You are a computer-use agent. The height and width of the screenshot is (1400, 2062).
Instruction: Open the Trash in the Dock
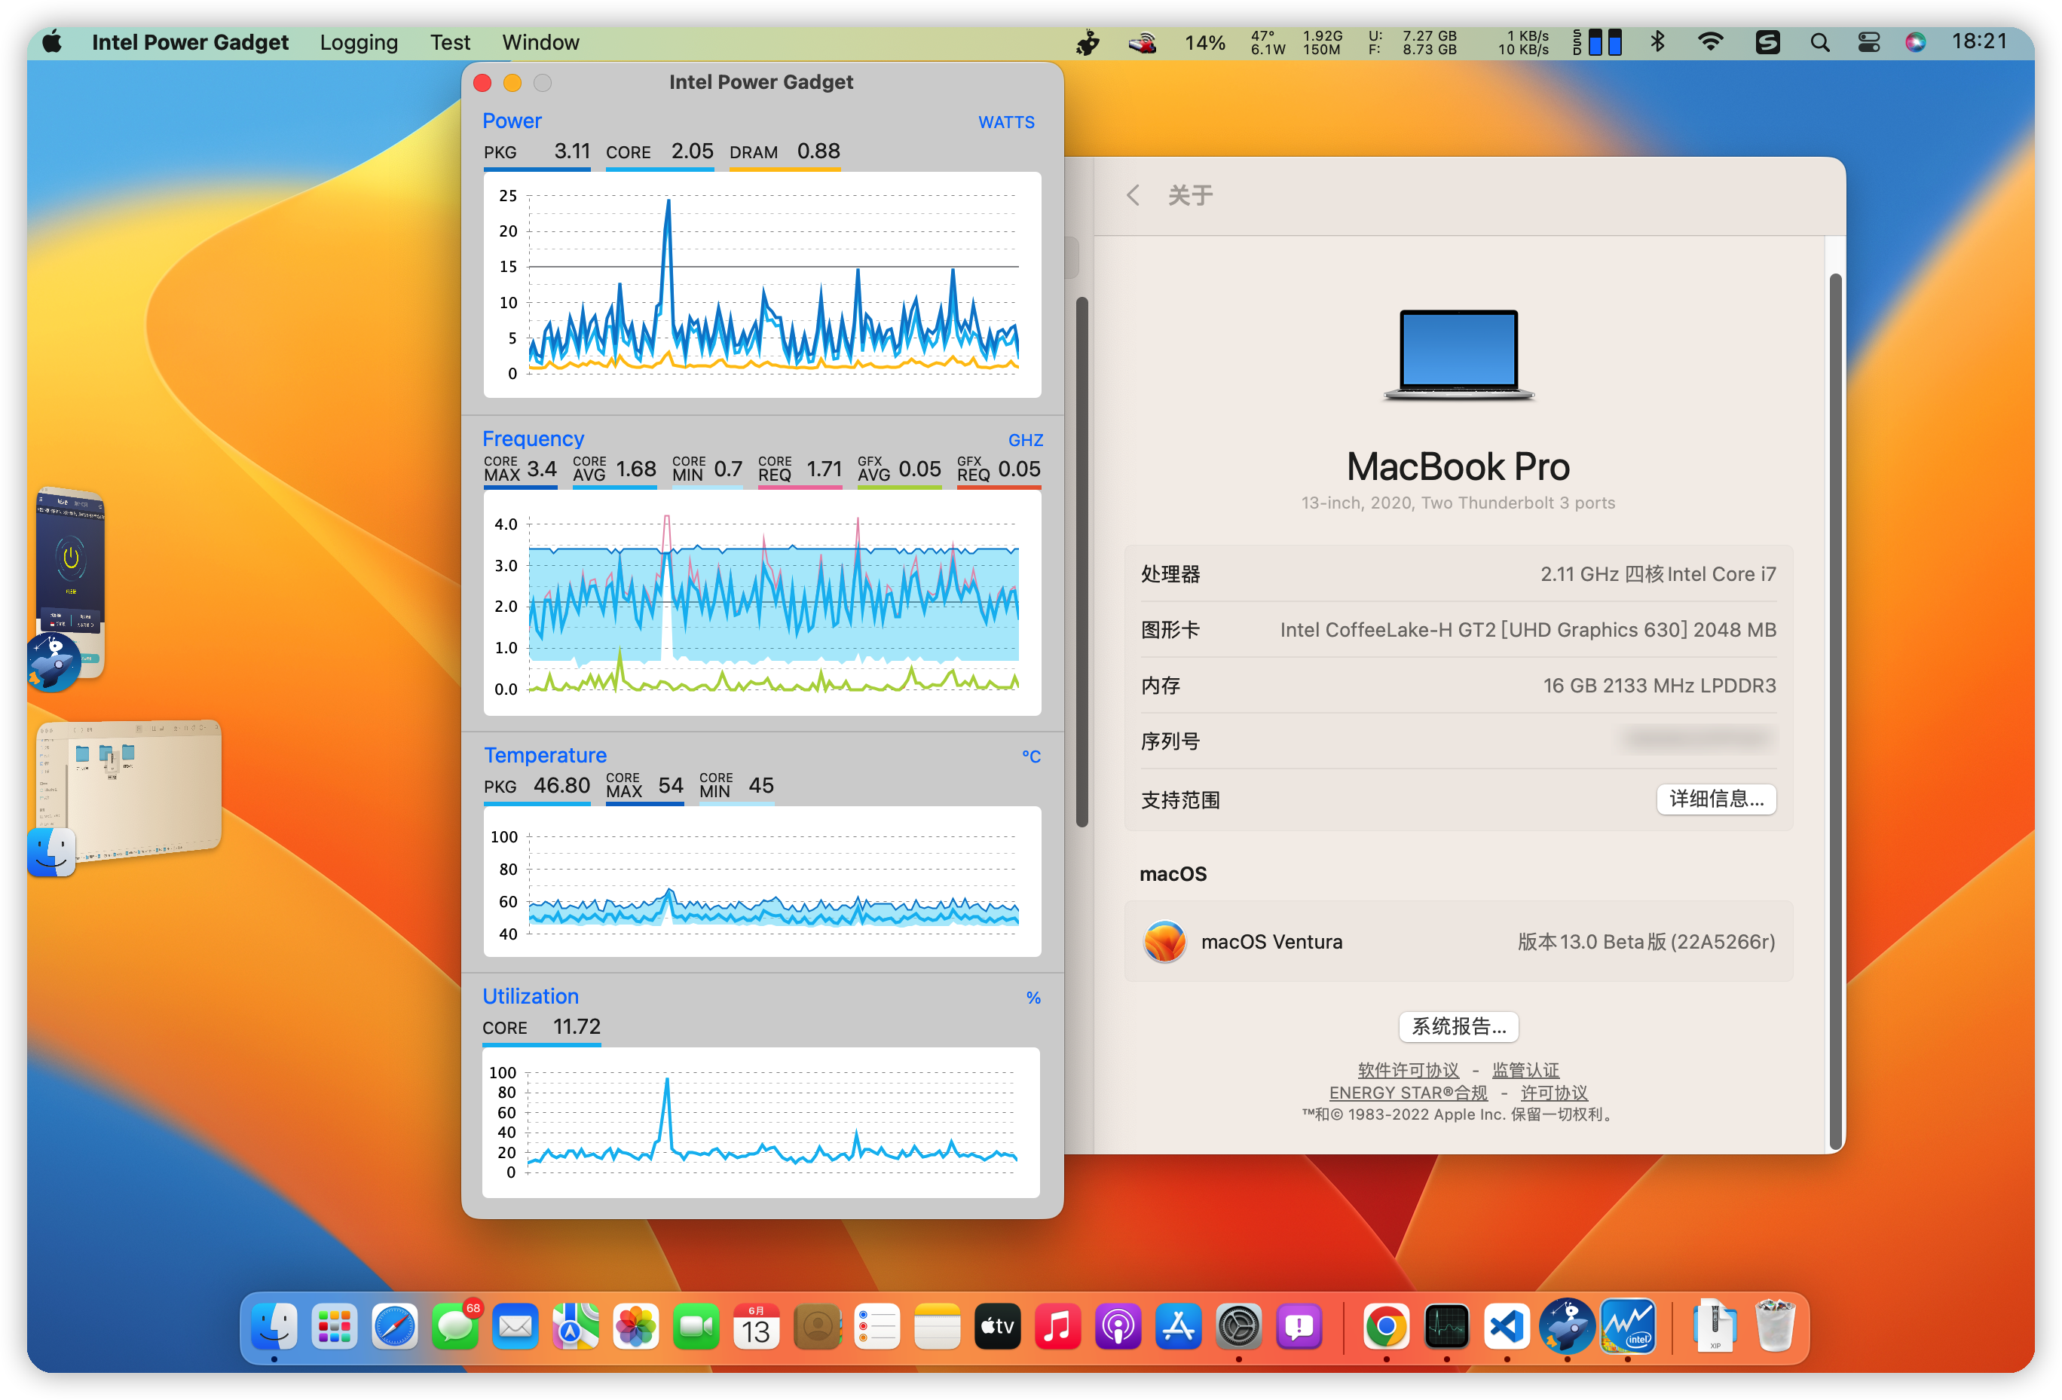pyautogui.click(x=1775, y=1326)
